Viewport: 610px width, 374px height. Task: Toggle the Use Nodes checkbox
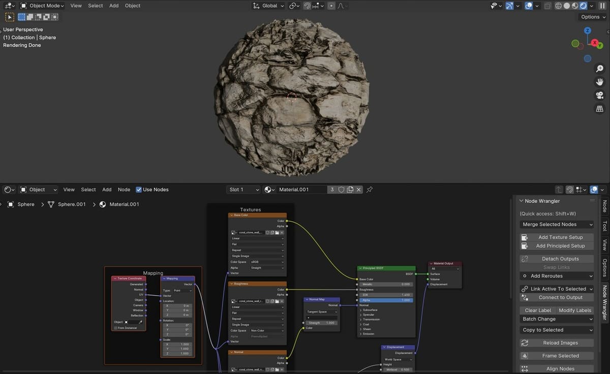pyautogui.click(x=139, y=190)
